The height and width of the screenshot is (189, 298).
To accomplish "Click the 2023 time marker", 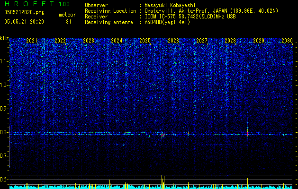I will coord(89,41).
